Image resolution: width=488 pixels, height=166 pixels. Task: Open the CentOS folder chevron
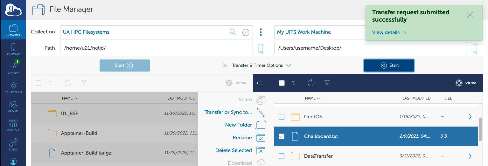click(470, 117)
